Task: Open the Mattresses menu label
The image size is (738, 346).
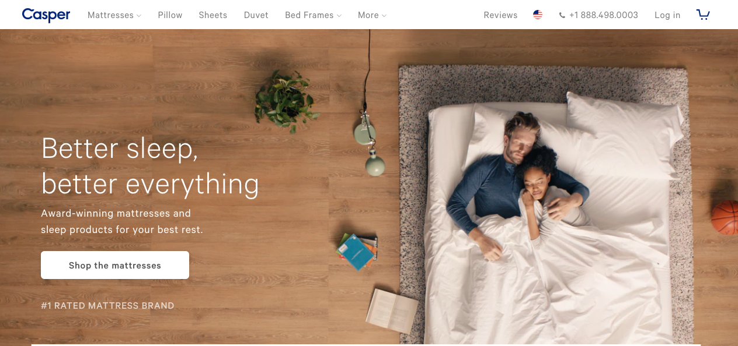Action: [110, 15]
